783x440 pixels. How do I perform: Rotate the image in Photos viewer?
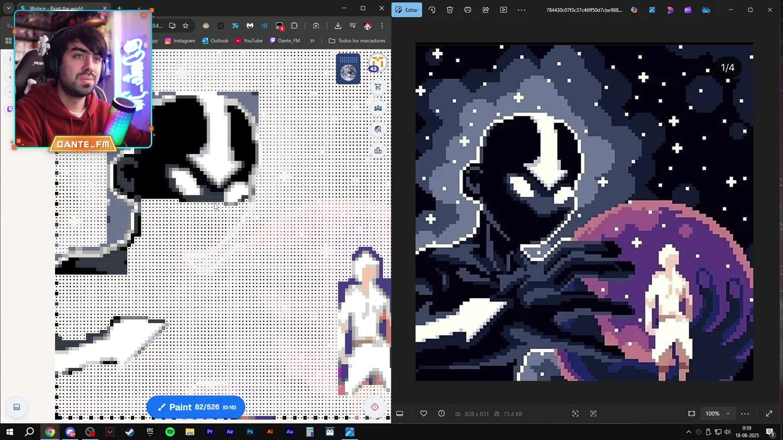click(432, 10)
